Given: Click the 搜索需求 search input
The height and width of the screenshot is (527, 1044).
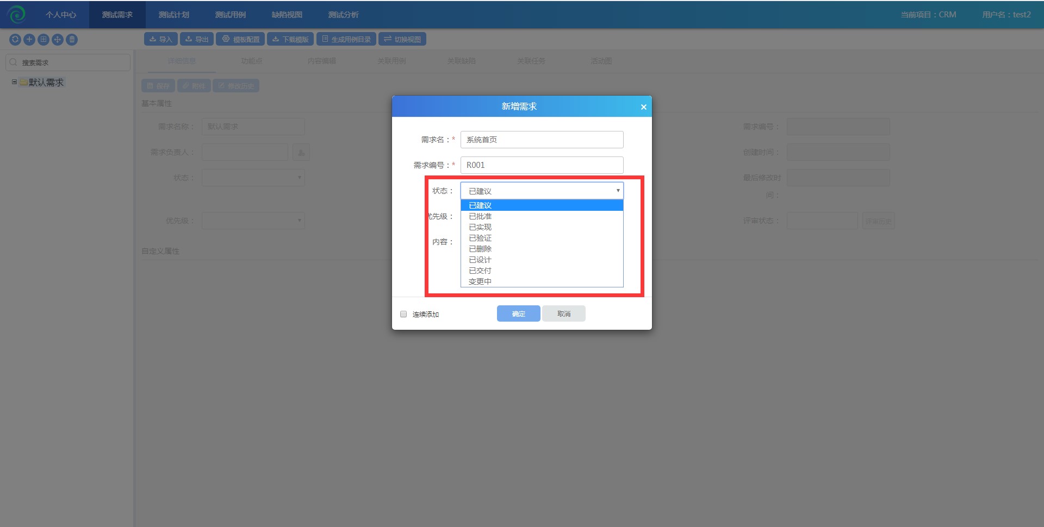Looking at the screenshot, I should click(68, 62).
